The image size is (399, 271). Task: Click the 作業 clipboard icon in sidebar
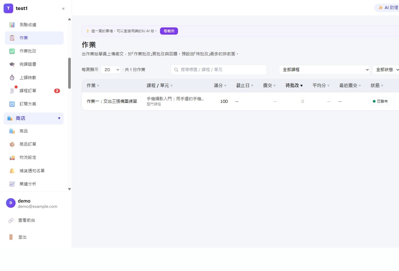12,38
